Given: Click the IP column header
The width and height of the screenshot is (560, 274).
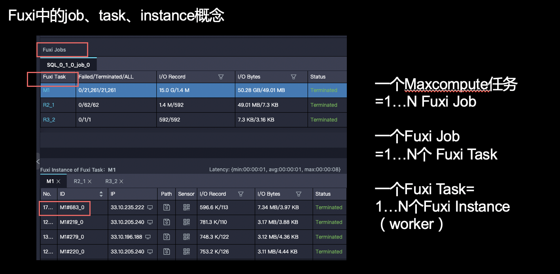Looking at the screenshot, I should coord(113,194).
